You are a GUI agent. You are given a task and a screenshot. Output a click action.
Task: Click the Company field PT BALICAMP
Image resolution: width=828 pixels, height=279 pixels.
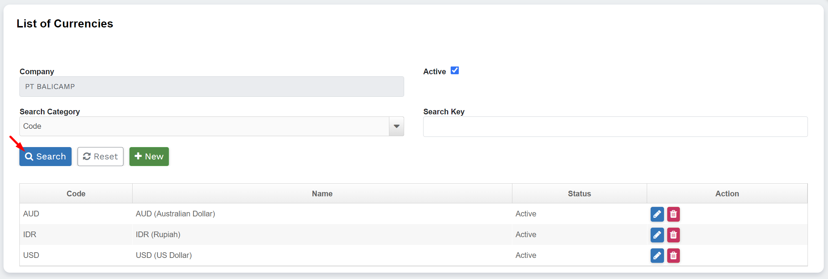coord(212,87)
